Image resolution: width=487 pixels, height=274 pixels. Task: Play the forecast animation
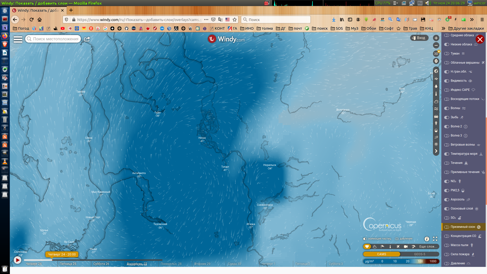point(17,260)
